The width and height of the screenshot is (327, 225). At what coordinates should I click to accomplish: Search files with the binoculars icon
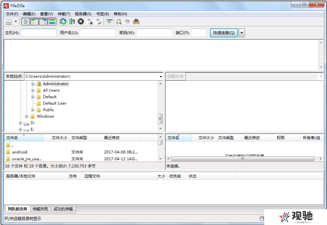[136, 21]
